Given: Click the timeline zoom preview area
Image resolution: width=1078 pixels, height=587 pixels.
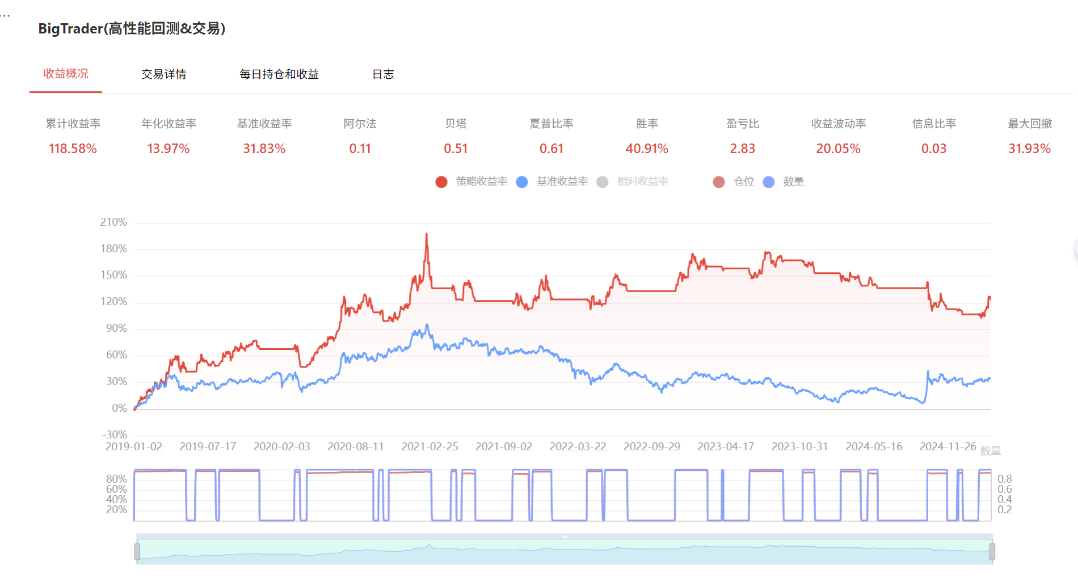Looking at the screenshot, I should point(565,551).
